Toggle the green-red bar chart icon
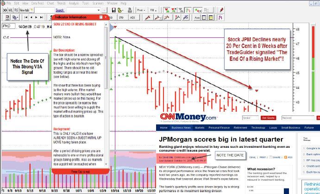This screenshot has height=194, width=320. point(188,10)
